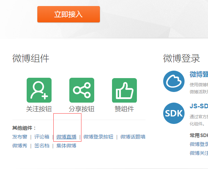This screenshot has width=208, height=169.
Task: Open the 赞组件 text label
Action: coord(124,109)
